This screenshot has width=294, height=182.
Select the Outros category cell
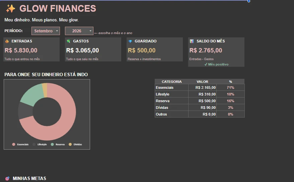(x=171, y=114)
